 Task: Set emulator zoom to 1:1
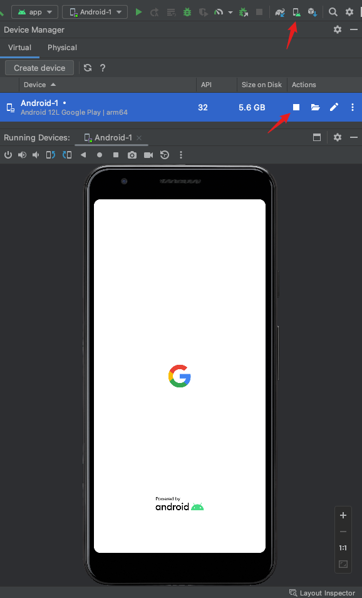pyautogui.click(x=343, y=548)
